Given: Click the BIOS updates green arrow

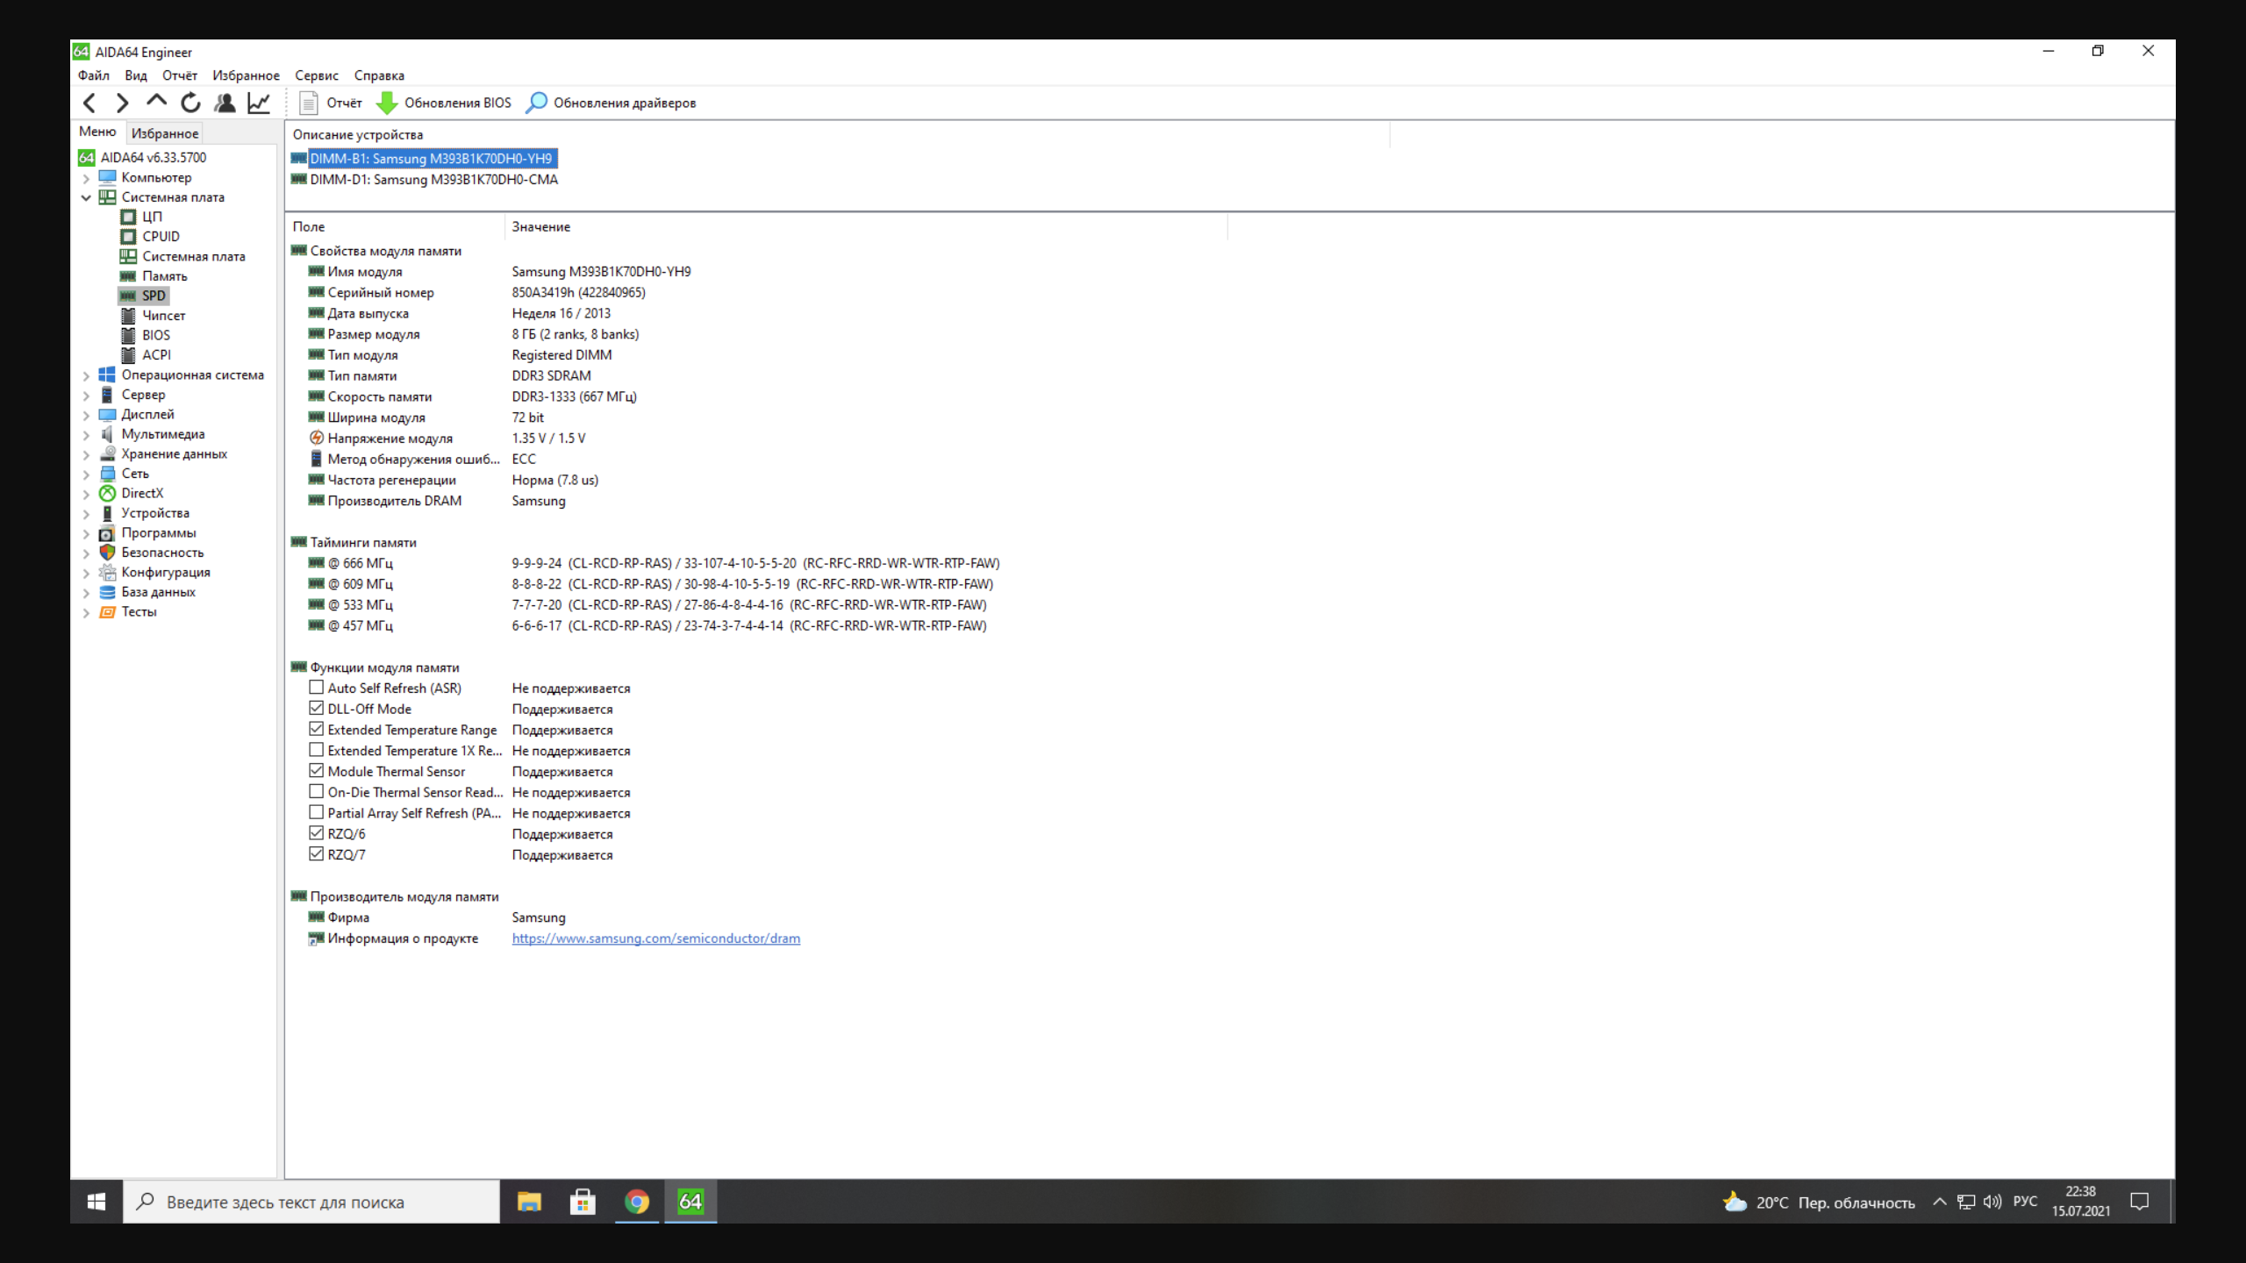Looking at the screenshot, I should [x=387, y=103].
